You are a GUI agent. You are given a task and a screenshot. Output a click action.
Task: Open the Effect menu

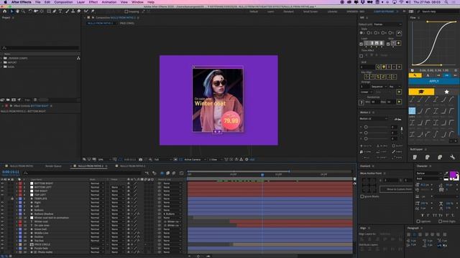tap(93, 2)
